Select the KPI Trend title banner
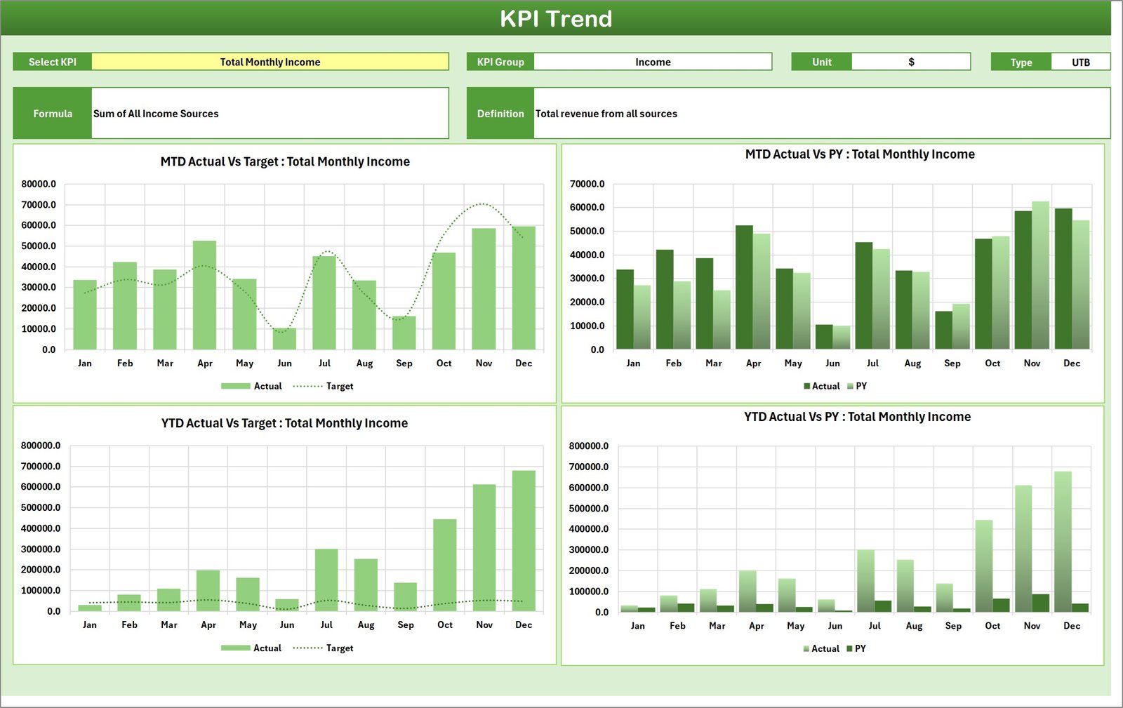The width and height of the screenshot is (1123, 708). [x=557, y=19]
